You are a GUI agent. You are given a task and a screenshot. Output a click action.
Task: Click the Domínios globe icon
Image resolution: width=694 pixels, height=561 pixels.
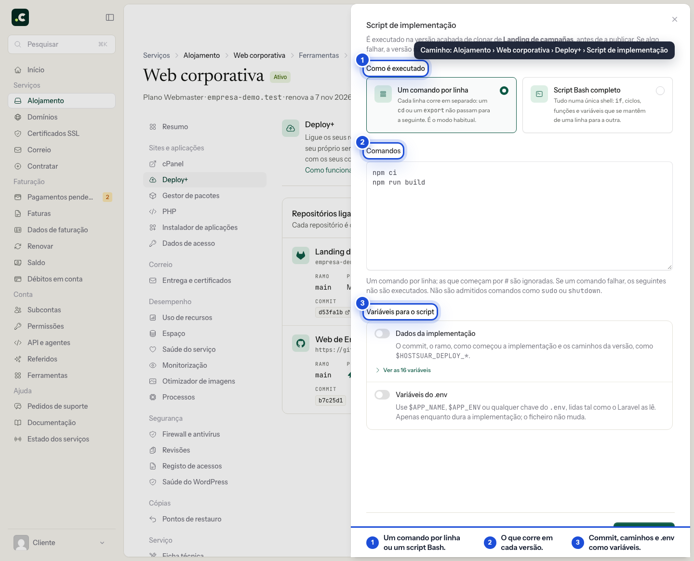pos(18,117)
